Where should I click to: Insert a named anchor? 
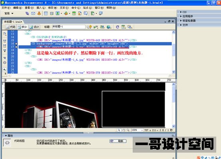click(39, 13)
